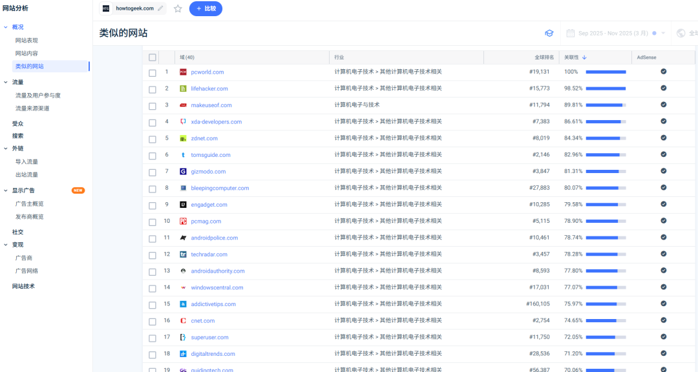
Task: Click the 100% similarity bar for pcworld.com
Action: (606, 72)
